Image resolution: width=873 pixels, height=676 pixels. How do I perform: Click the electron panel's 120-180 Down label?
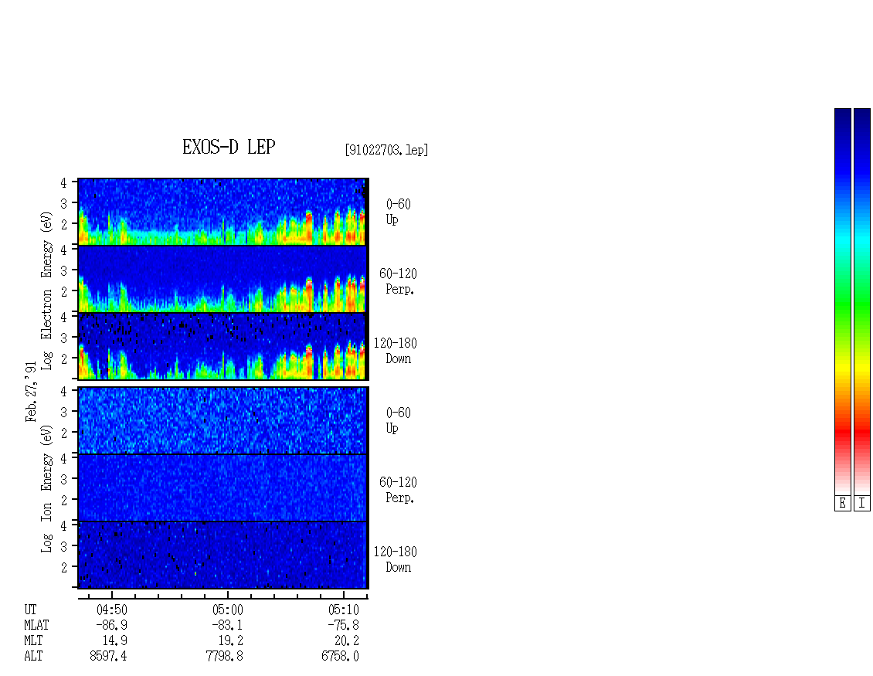[395, 351]
